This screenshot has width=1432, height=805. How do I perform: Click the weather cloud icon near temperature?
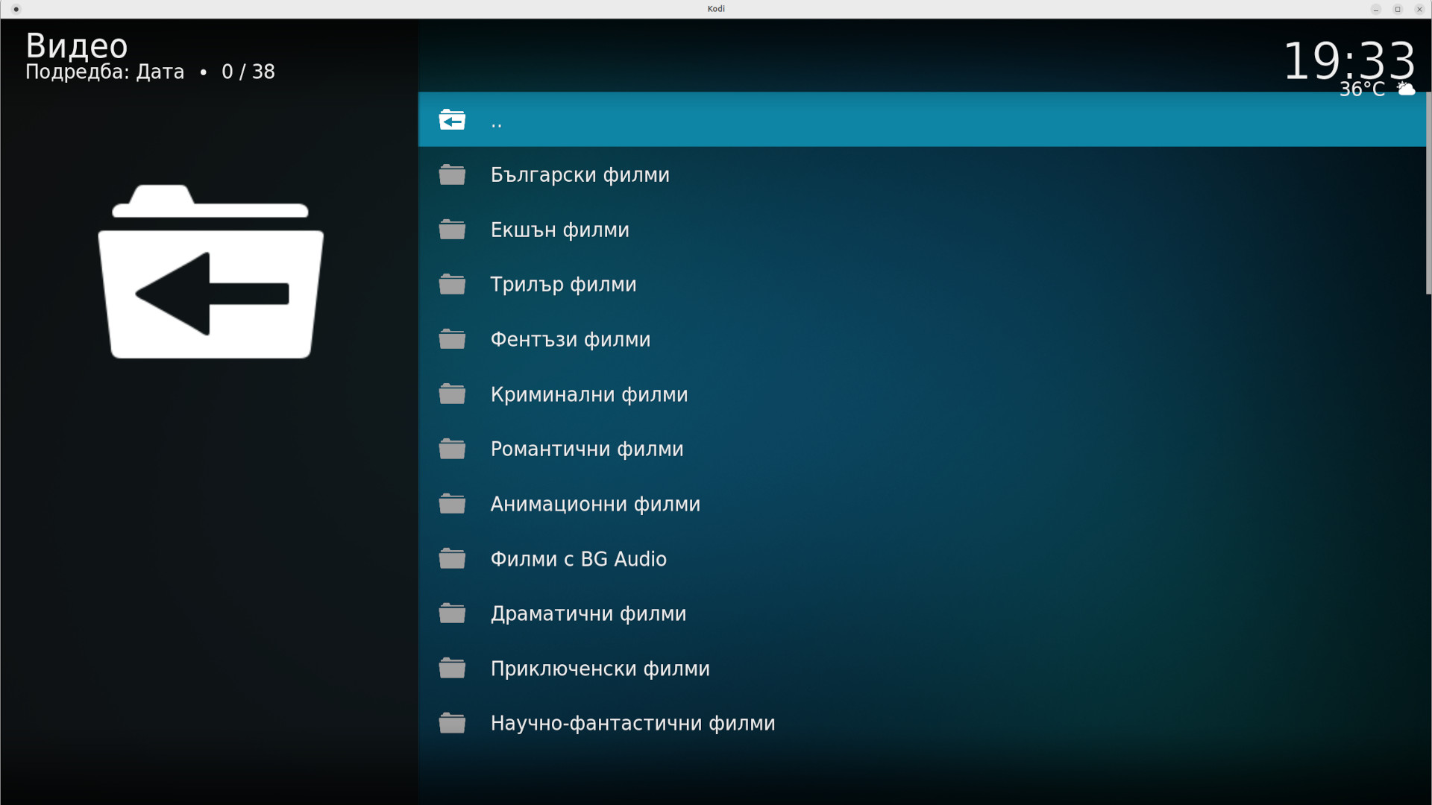[1406, 89]
